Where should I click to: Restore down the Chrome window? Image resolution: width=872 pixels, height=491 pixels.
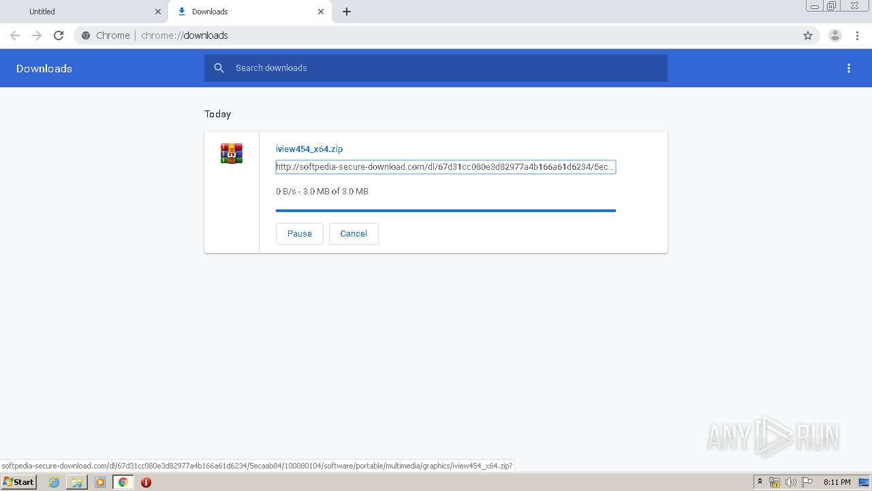[x=832, y=6]
